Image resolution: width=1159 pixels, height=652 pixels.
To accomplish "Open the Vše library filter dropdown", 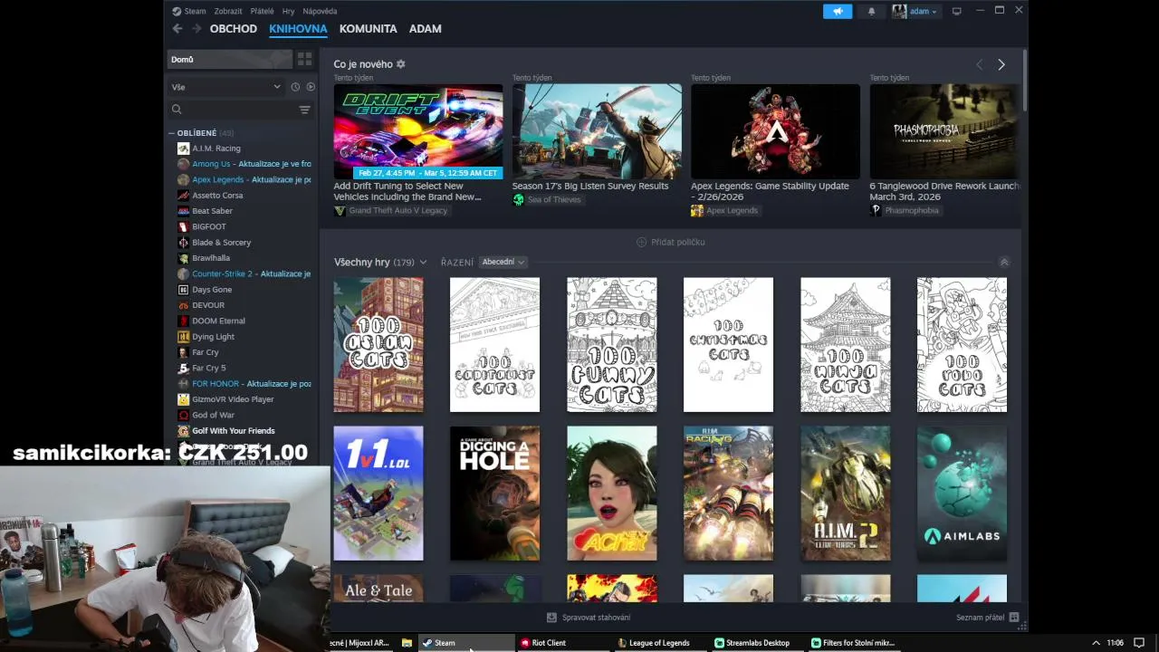I will [226, 87].
